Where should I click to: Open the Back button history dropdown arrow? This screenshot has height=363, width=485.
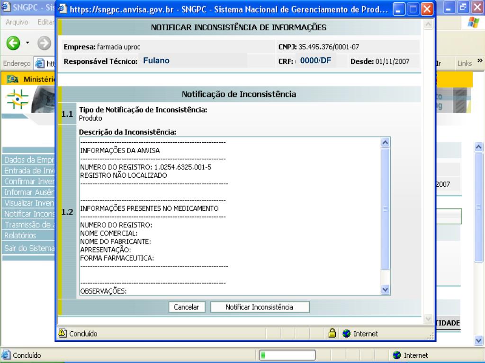coord(27,43)
